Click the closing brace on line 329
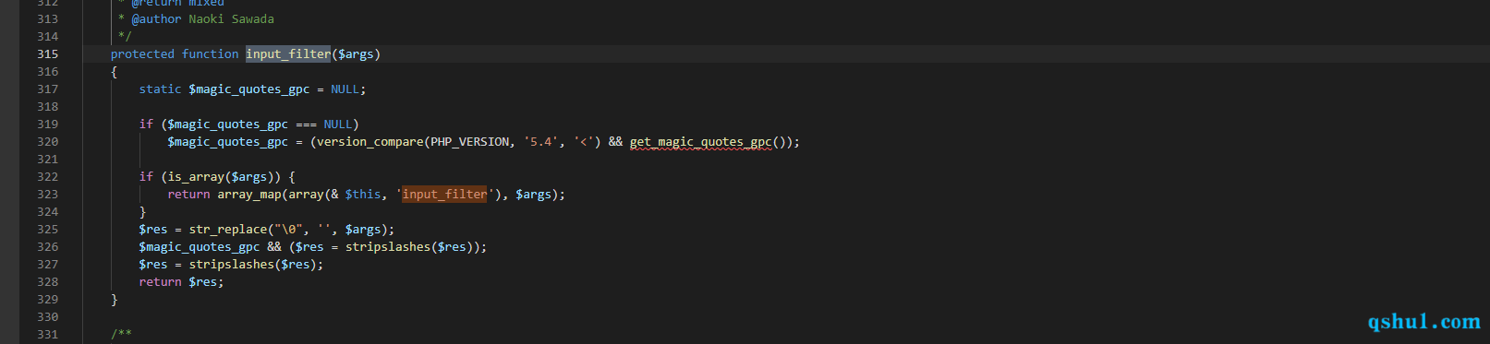The height and width of the screenshot is (344, 1490). (115, 300)
